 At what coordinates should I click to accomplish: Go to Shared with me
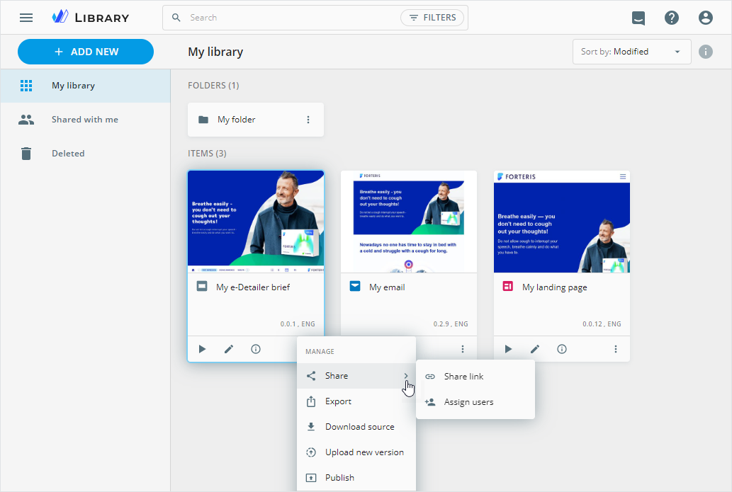pos(84,120)
